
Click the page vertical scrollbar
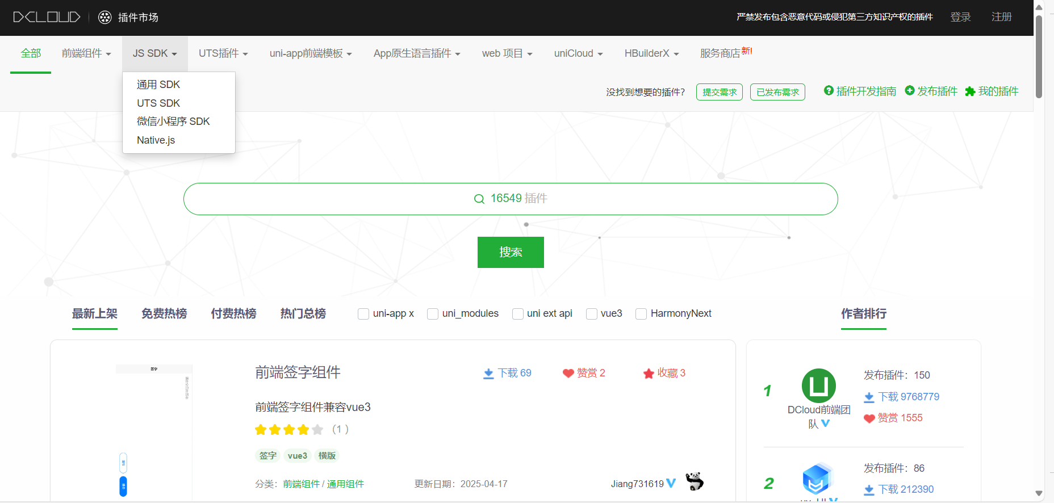pos(1039,57)
